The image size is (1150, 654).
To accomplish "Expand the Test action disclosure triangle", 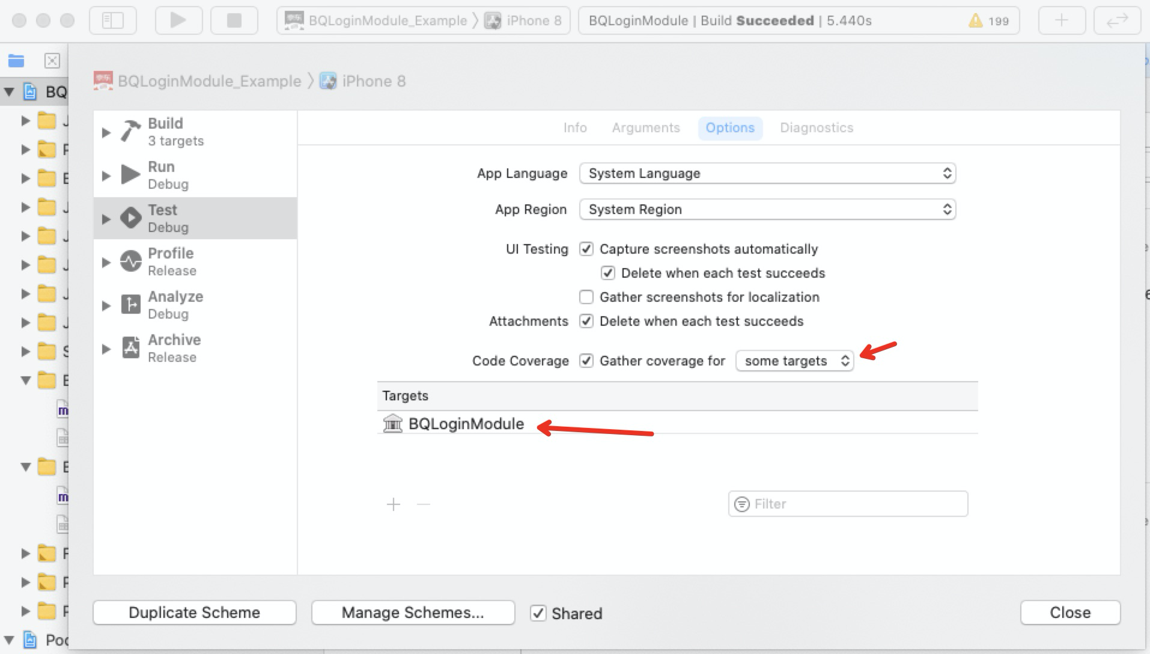I will [106, 219].
